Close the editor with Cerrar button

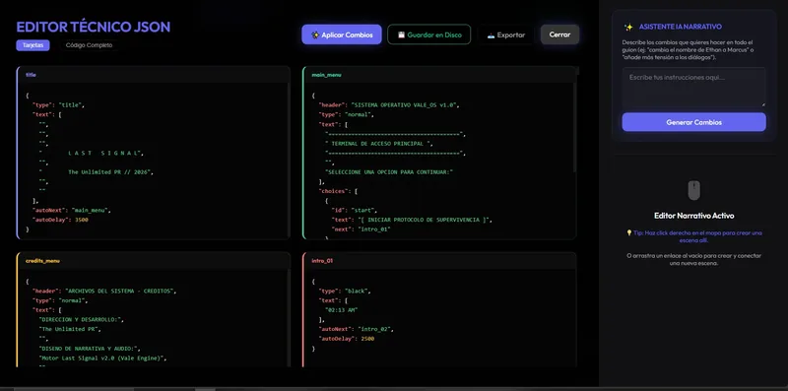[559, 34]
